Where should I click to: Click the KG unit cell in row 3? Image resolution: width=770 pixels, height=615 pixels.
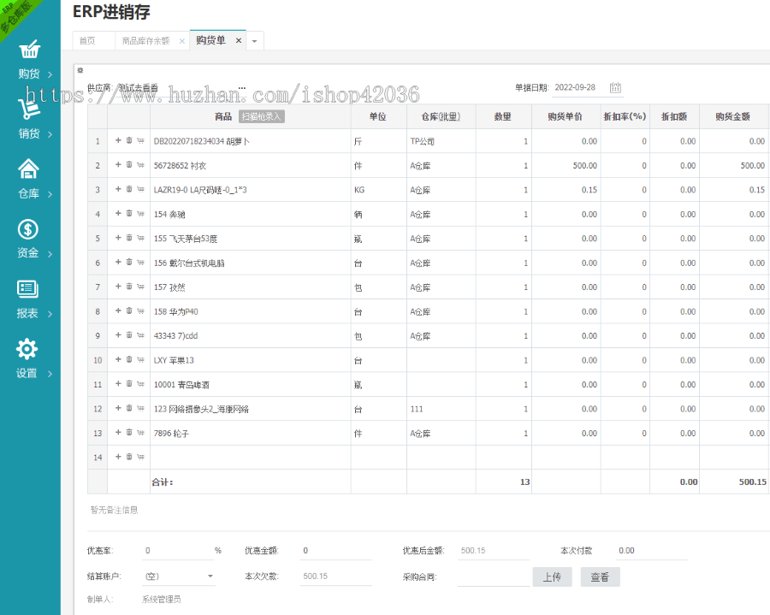[x=379, y=190]
